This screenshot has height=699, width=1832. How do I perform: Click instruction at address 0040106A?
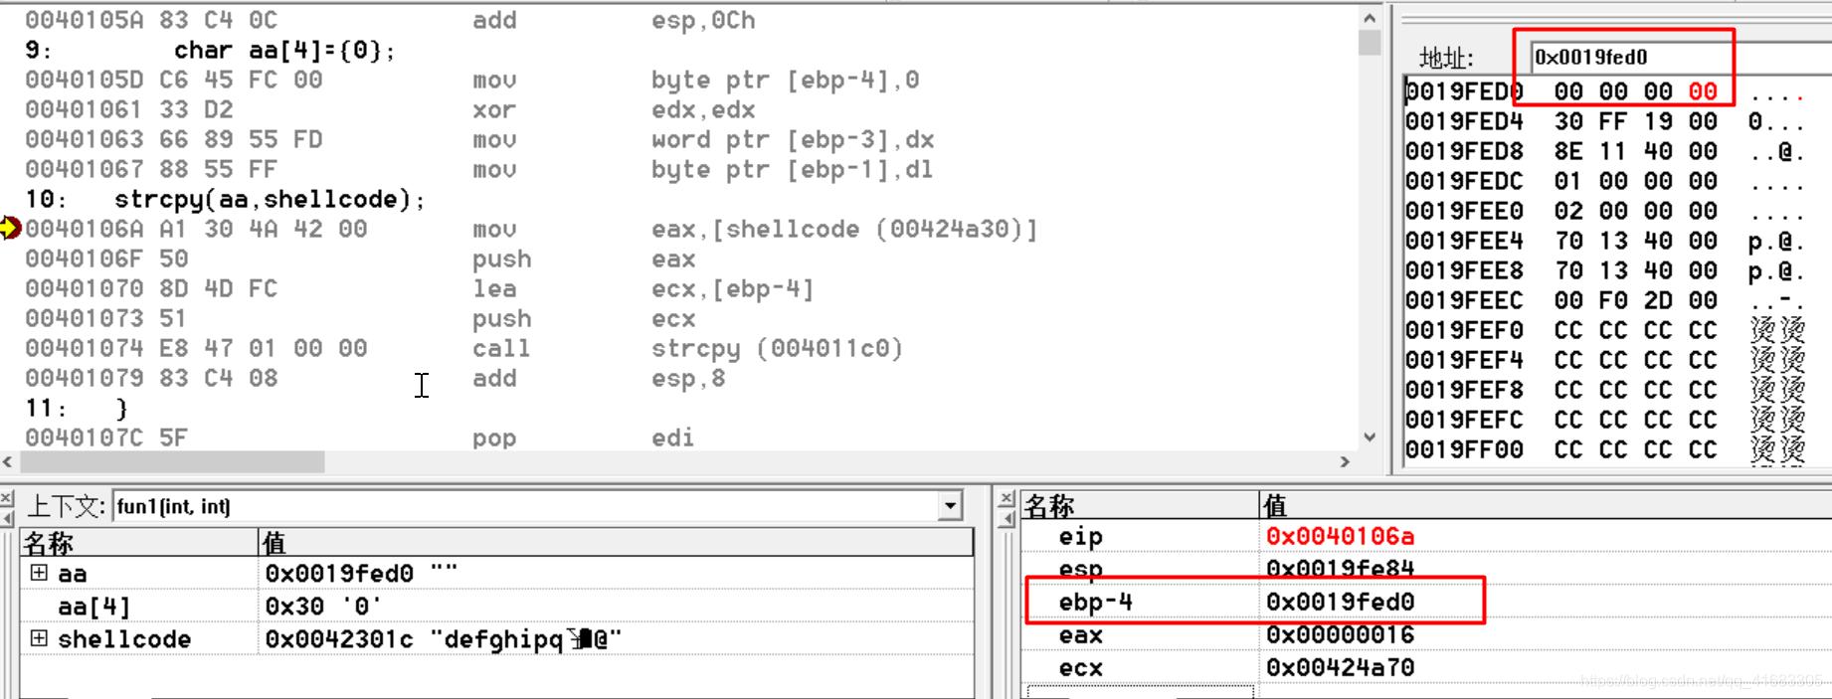(x=530, y=229)
